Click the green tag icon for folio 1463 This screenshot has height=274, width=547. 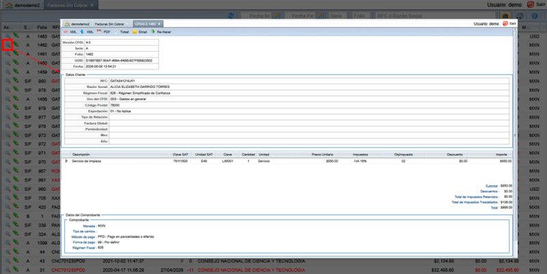pyautogui.click(x=16, y=35)
